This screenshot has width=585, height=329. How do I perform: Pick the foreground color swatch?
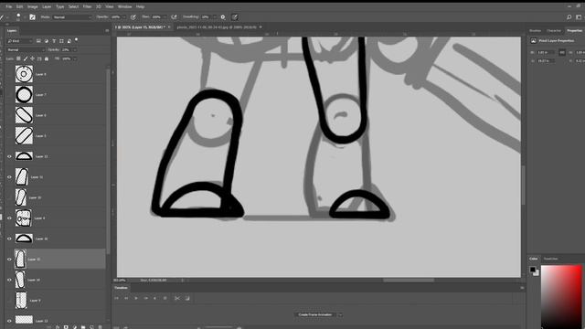click(x=532, y=270)
